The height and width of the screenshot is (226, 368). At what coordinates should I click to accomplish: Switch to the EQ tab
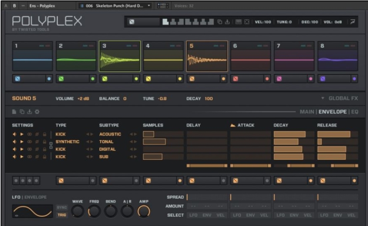pos(355,112)
